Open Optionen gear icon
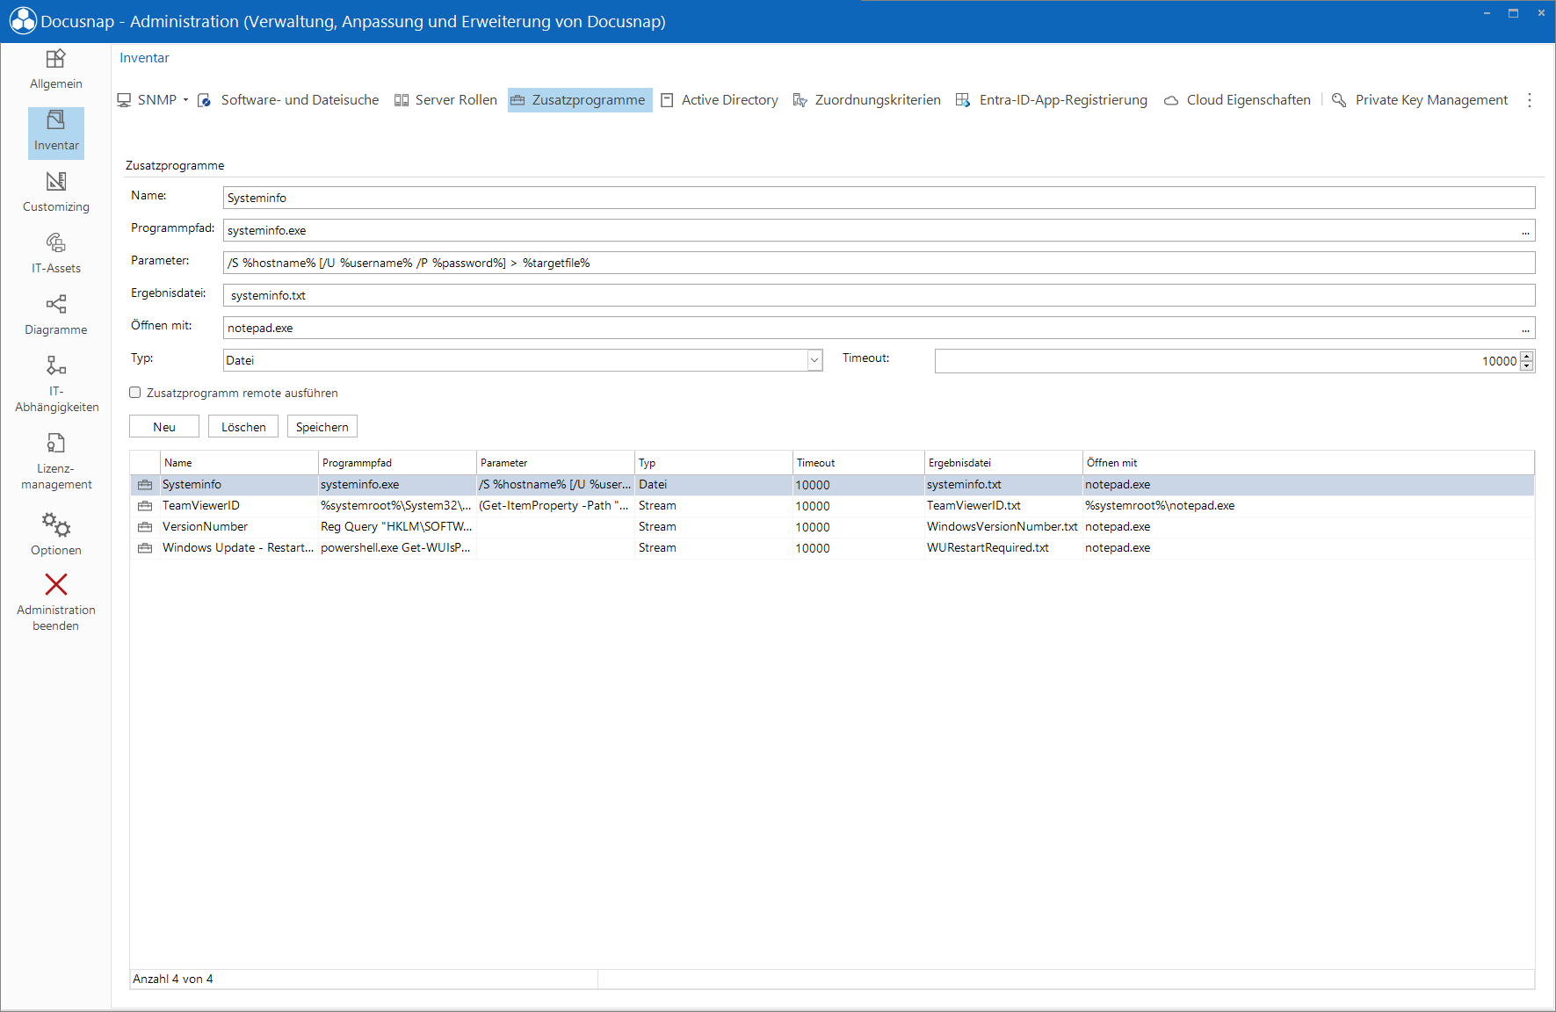This screenshot has width=1556, height=1012. 56,524
